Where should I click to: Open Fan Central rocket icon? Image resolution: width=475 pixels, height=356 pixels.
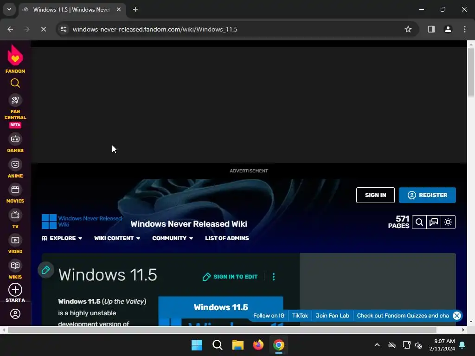15,100
